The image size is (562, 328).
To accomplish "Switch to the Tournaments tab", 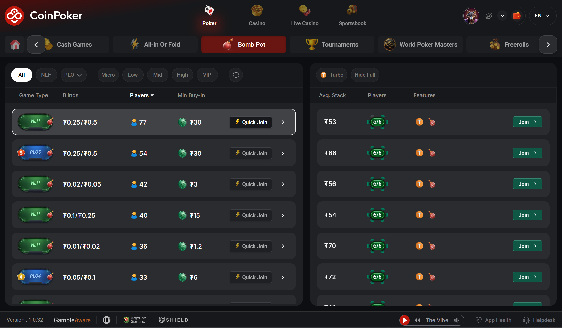I will pyautogui.click(x=332, y=45).
